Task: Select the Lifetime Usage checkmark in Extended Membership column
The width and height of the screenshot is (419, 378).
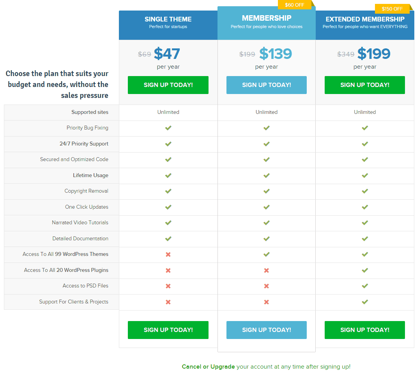Action: click(365, 175)
